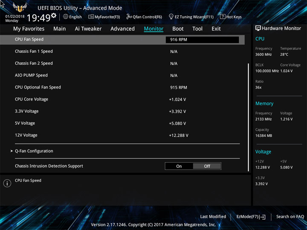Open the Boot tab
This screenshot has height=230, width=307.
[x=178, y=29]
